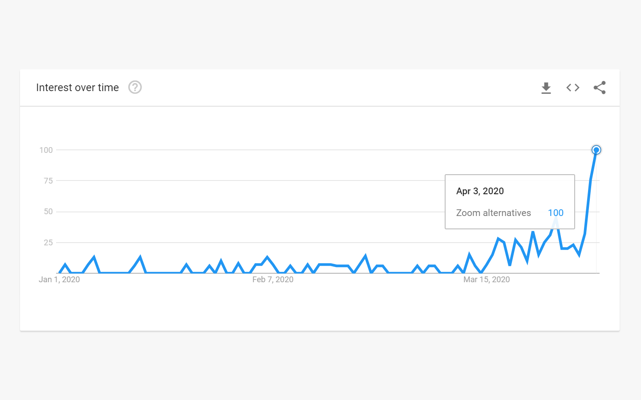This screenshot has width=641, height=400.
Task: Click Zoom alternatives label in the tooltip
Action: coord(493,213)
